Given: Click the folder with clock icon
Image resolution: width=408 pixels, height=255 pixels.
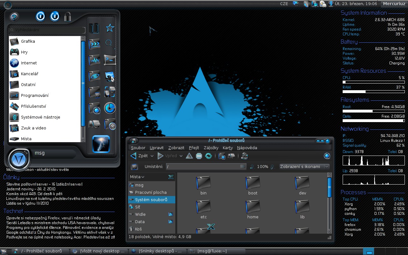Looking at the screenshot, I should pos(110,124).
